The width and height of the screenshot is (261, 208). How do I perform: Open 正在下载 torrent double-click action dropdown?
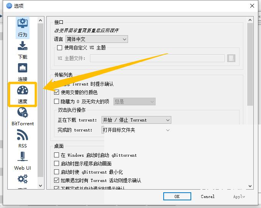(x=136, y=120)
